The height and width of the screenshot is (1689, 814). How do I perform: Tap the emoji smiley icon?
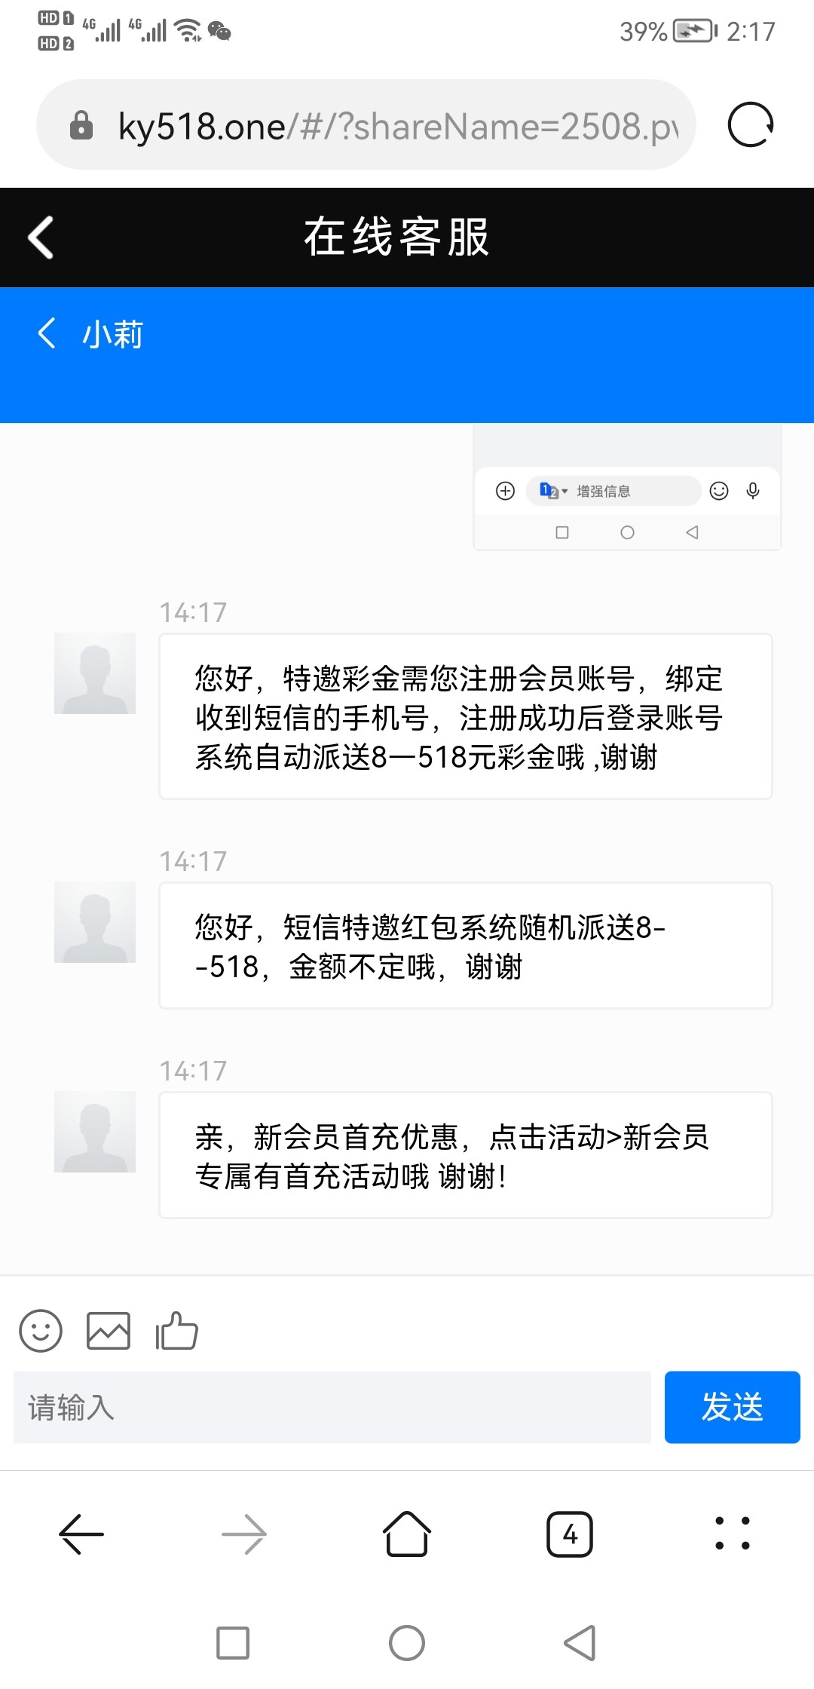(x=41, y=1331)
